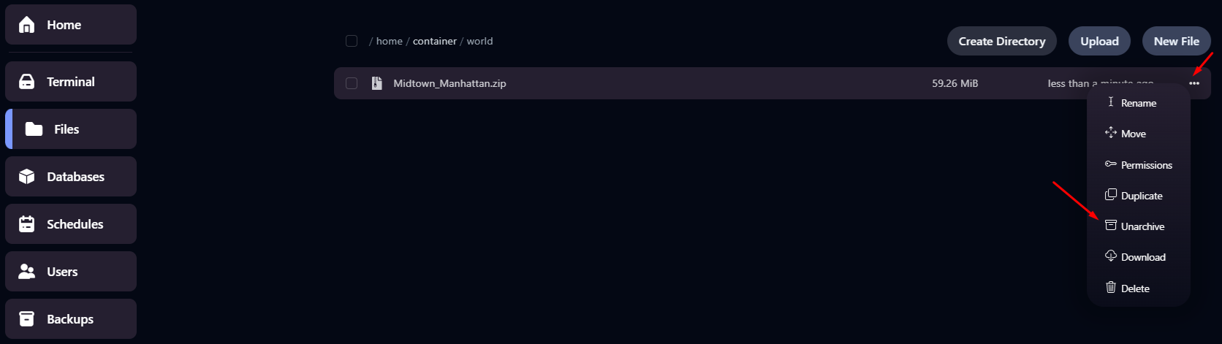
Task: Pick Duplicate from the file menu
Action: (1141, 196)
